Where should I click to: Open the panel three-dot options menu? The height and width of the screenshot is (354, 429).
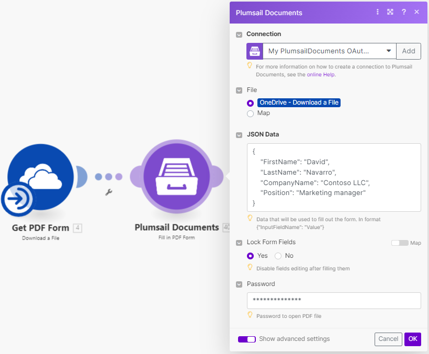point(378,12)
